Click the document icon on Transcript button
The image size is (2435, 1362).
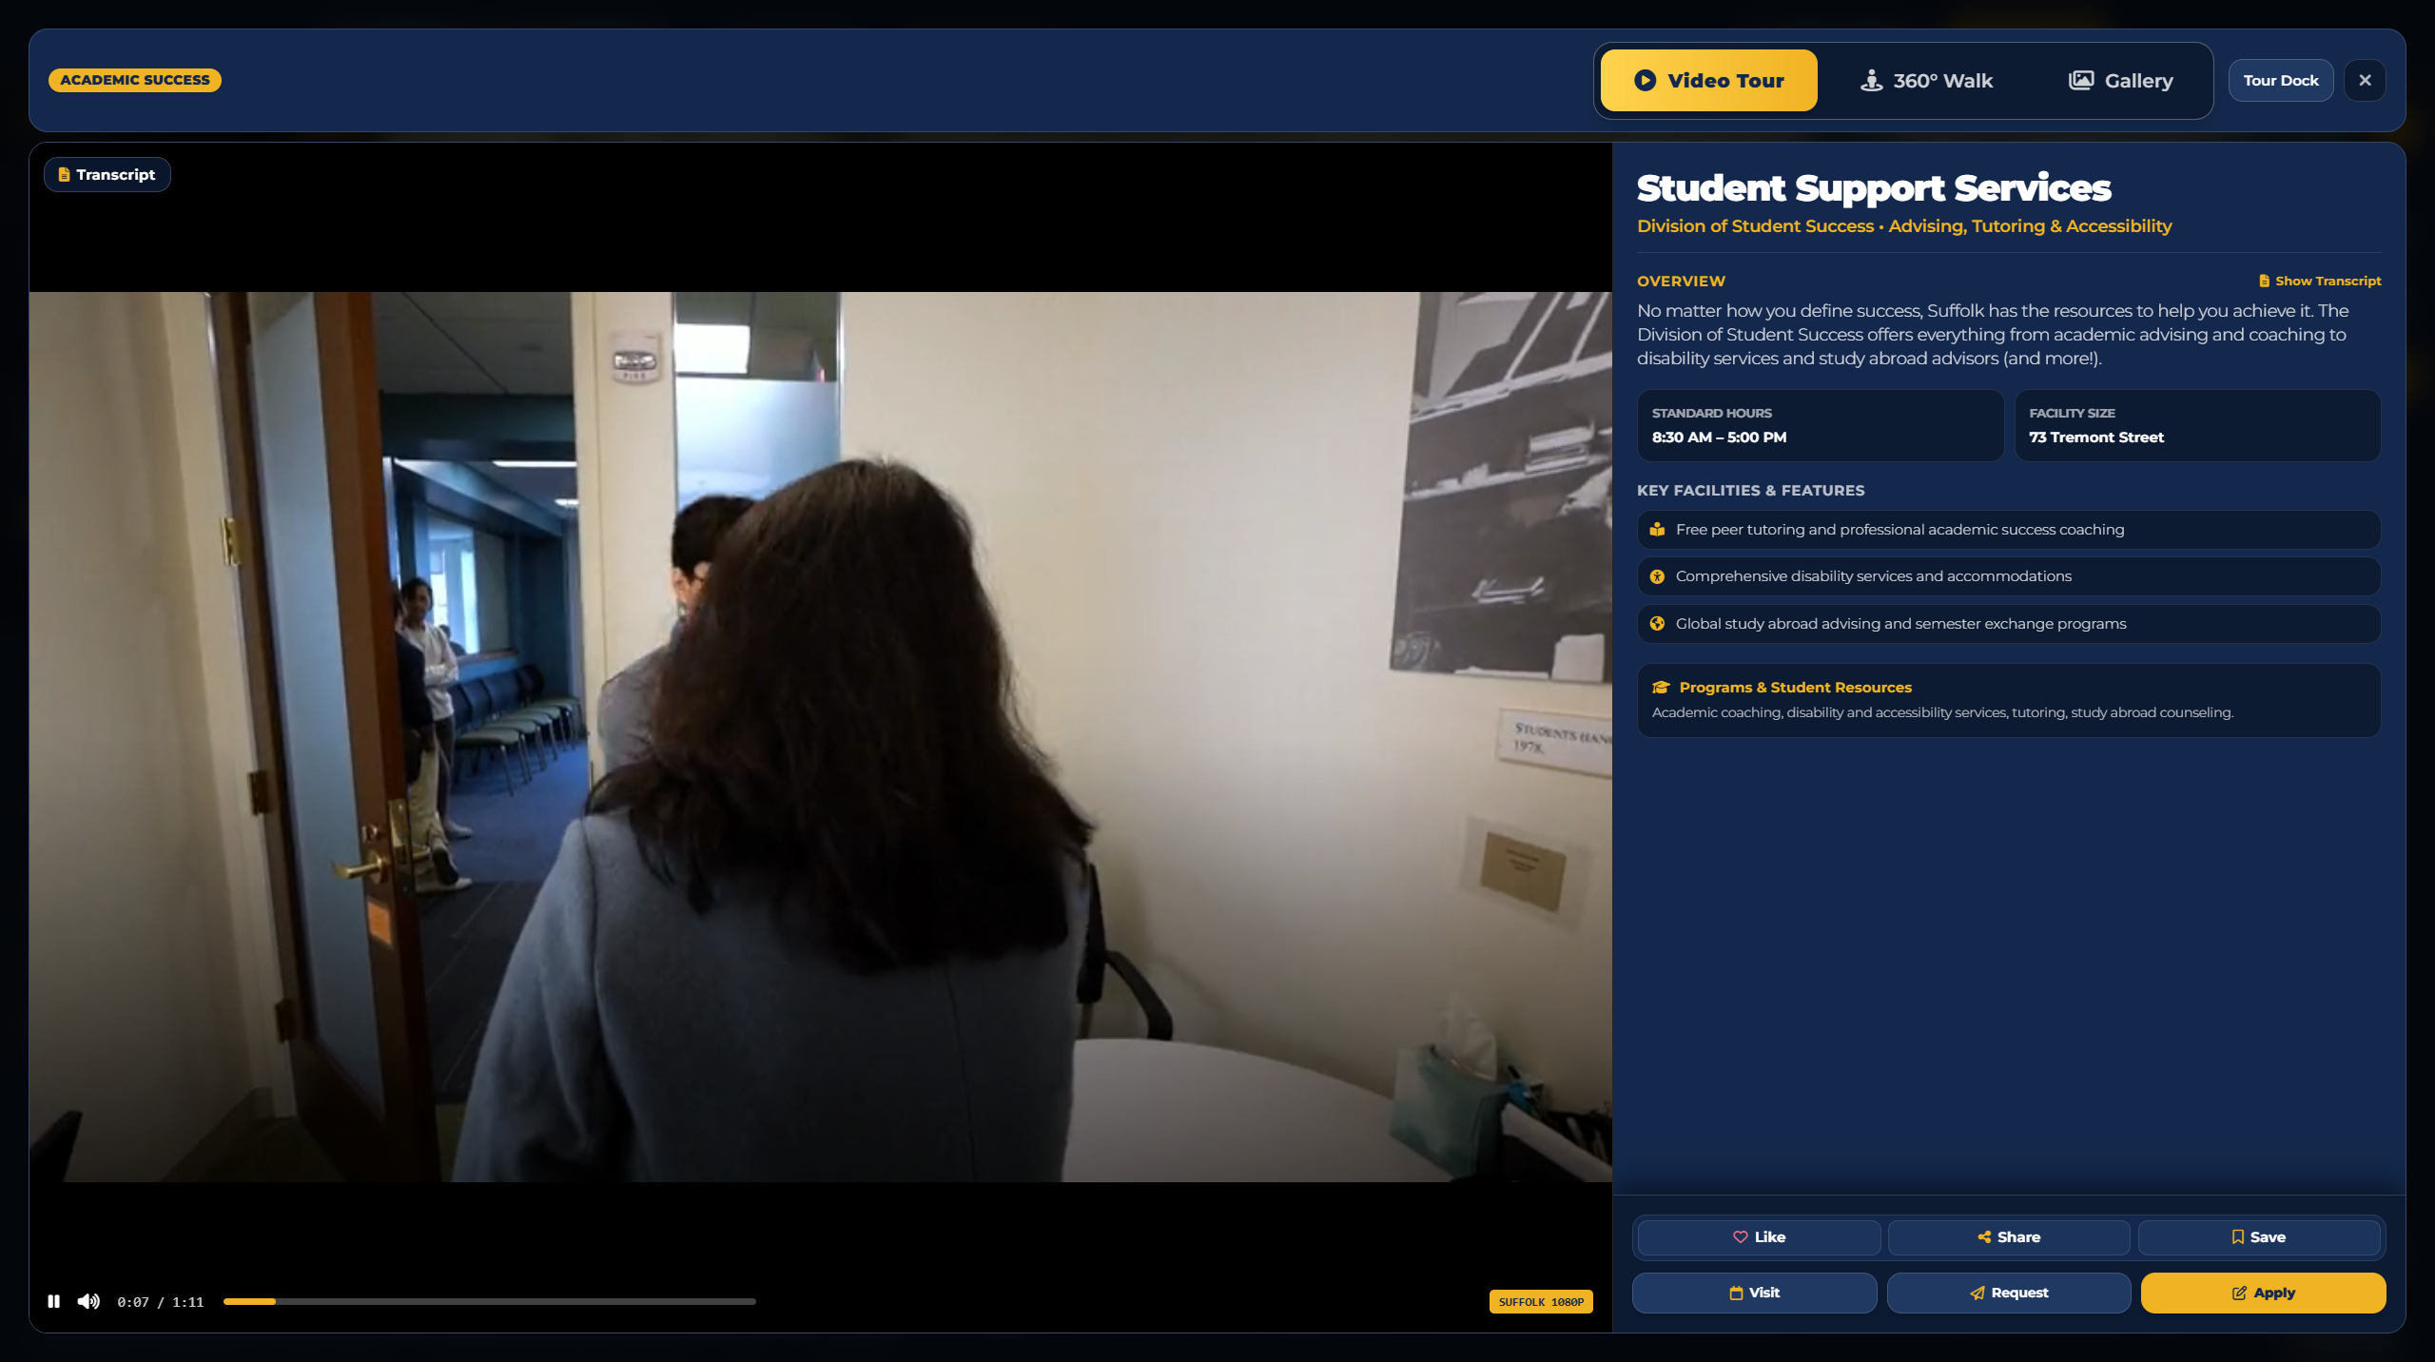pos(64,175)
